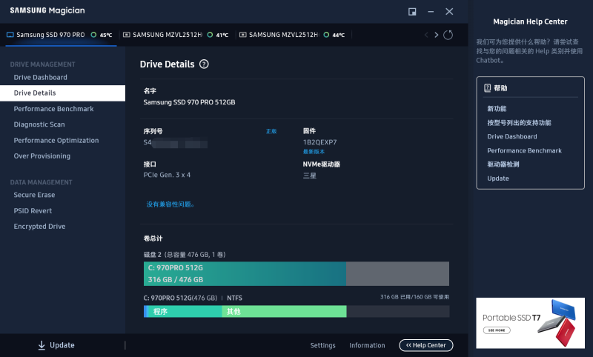
Task: Select Drive Details in the sidebar
Action: 63,93
